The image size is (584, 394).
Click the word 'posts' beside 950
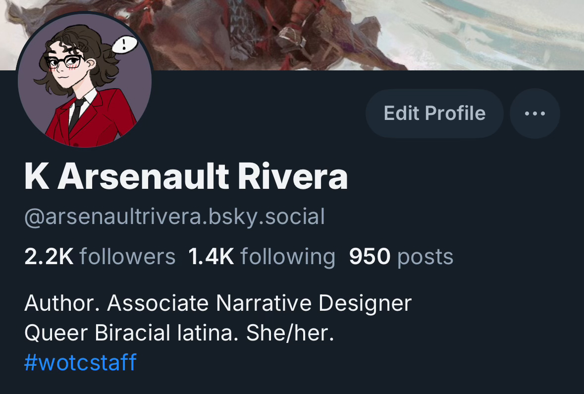pyautogui.click(x=425, y=257)
